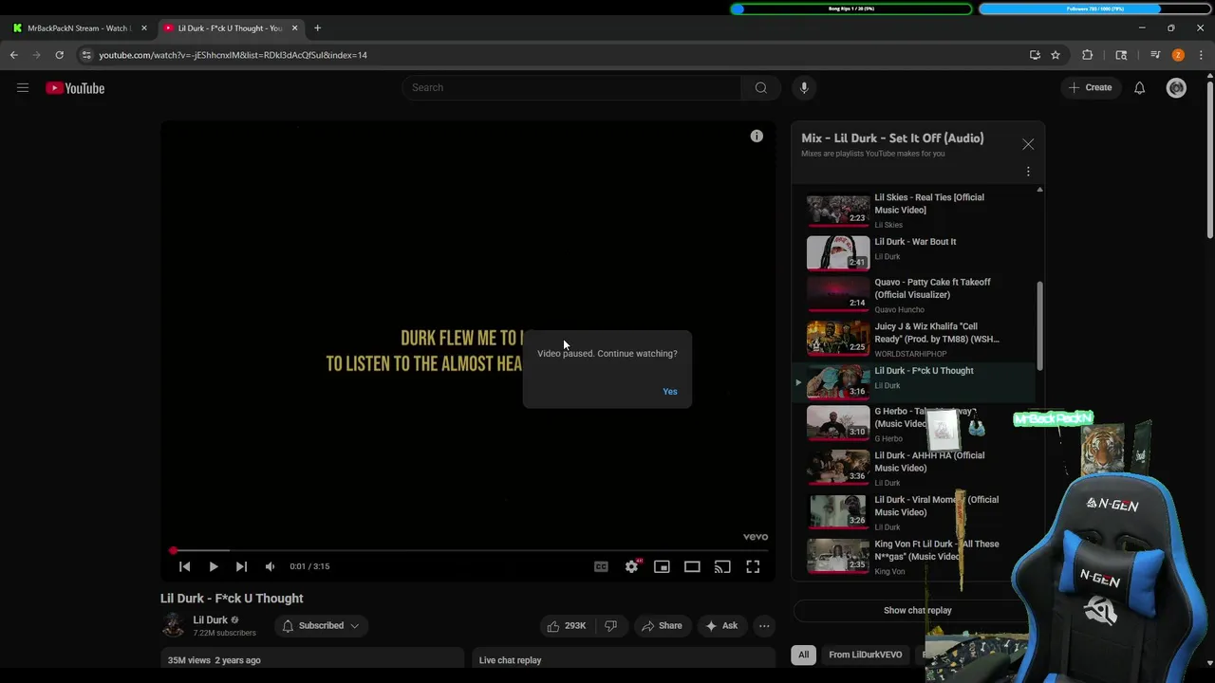The height and width of the screenshot is (683, 1215).
Task: Select the All filter chip
Action: click(803, 655)
